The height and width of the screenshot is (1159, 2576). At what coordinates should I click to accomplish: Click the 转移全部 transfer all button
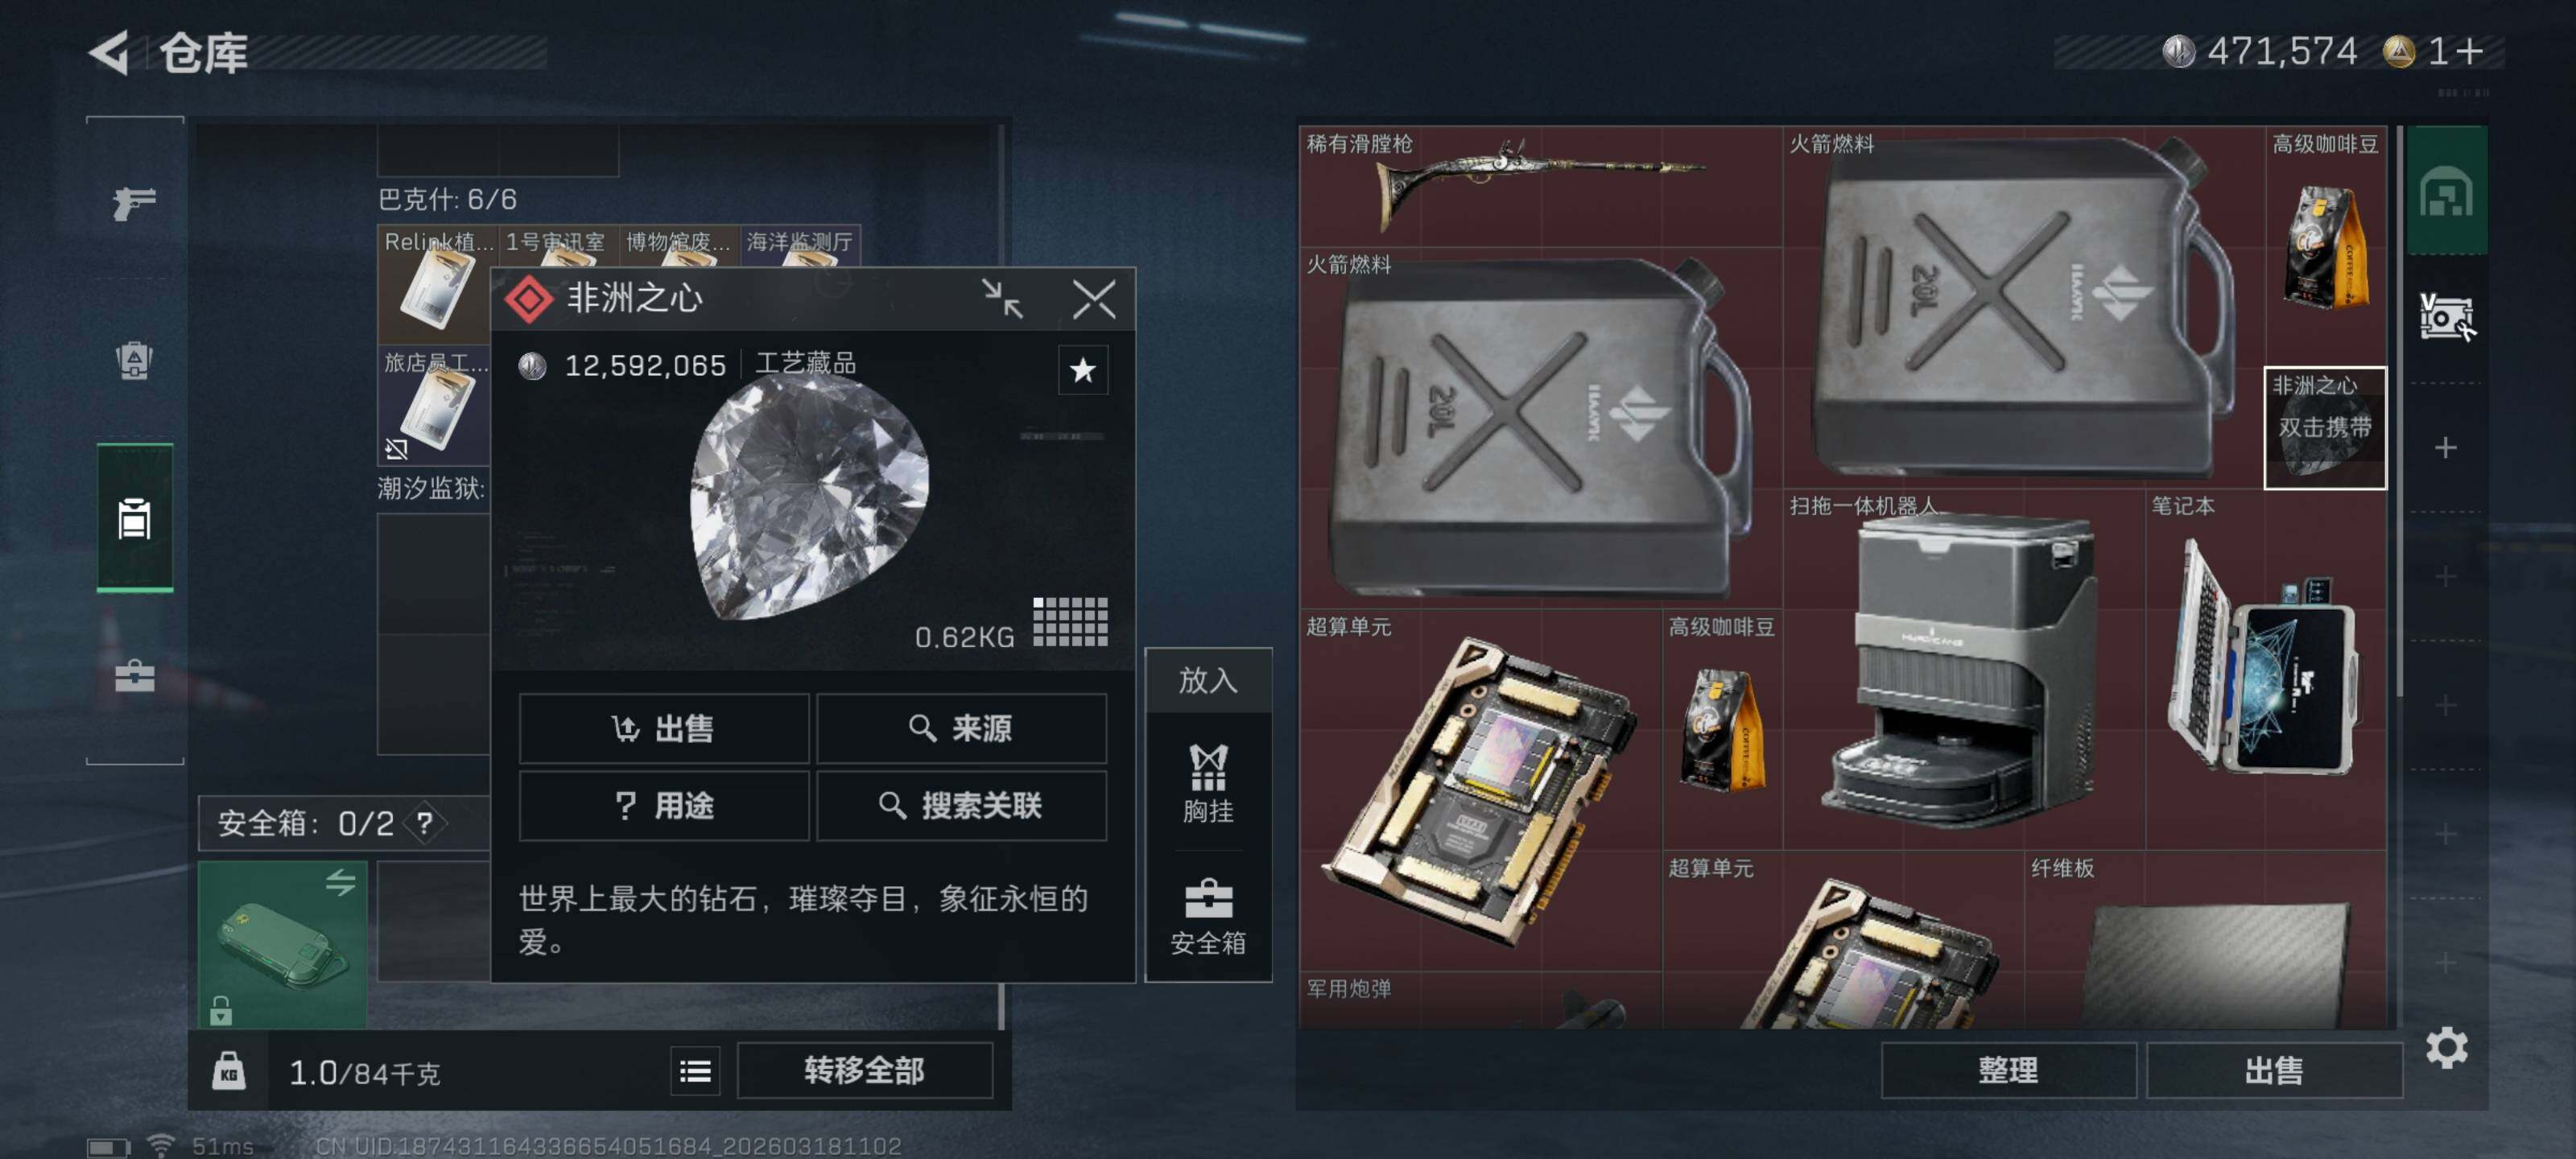point(864,1070)
